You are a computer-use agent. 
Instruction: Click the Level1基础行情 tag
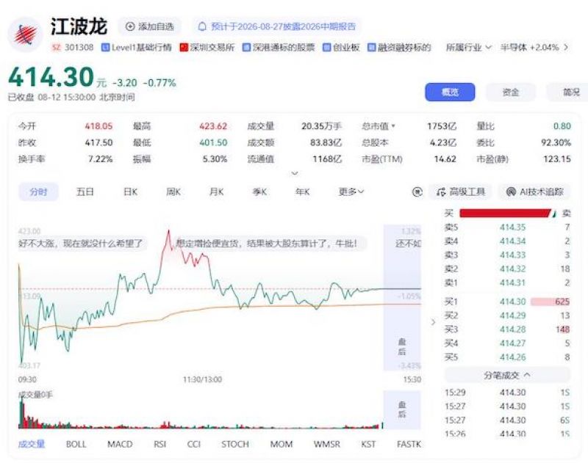click(x=137, y=48)
